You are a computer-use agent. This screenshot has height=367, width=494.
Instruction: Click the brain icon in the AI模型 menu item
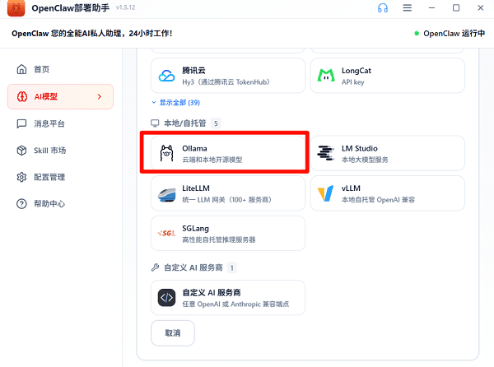[x=22, y=96]
